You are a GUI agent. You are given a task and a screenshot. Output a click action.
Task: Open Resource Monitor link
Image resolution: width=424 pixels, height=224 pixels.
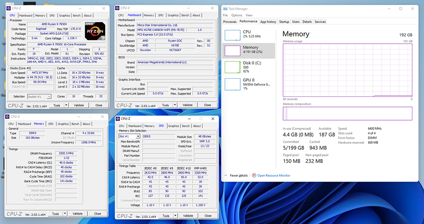[x=274, y=175]
